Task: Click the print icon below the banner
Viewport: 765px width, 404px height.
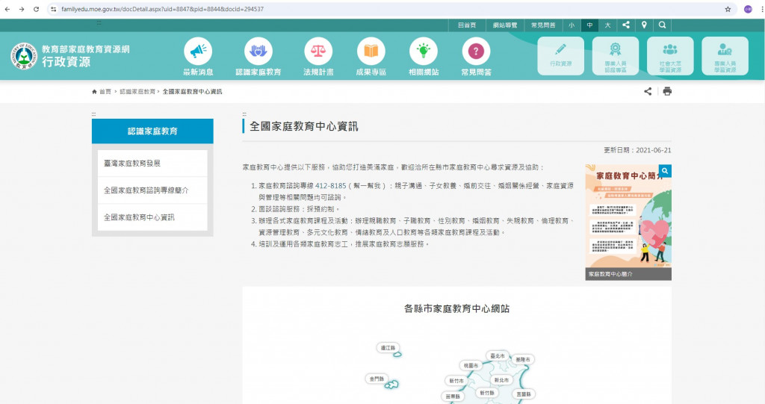Action: [x=667, y=91]
